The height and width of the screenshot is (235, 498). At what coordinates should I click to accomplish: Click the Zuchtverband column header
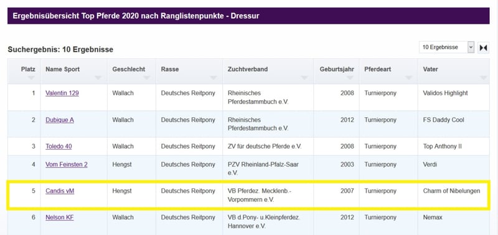point(268,71)
